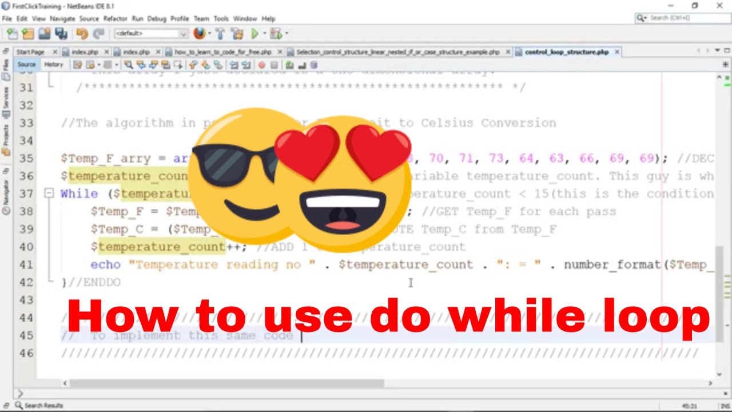Click the Open Project toolbar icon
The width and height of the screenshot is (732, 412).
point(45,34)
